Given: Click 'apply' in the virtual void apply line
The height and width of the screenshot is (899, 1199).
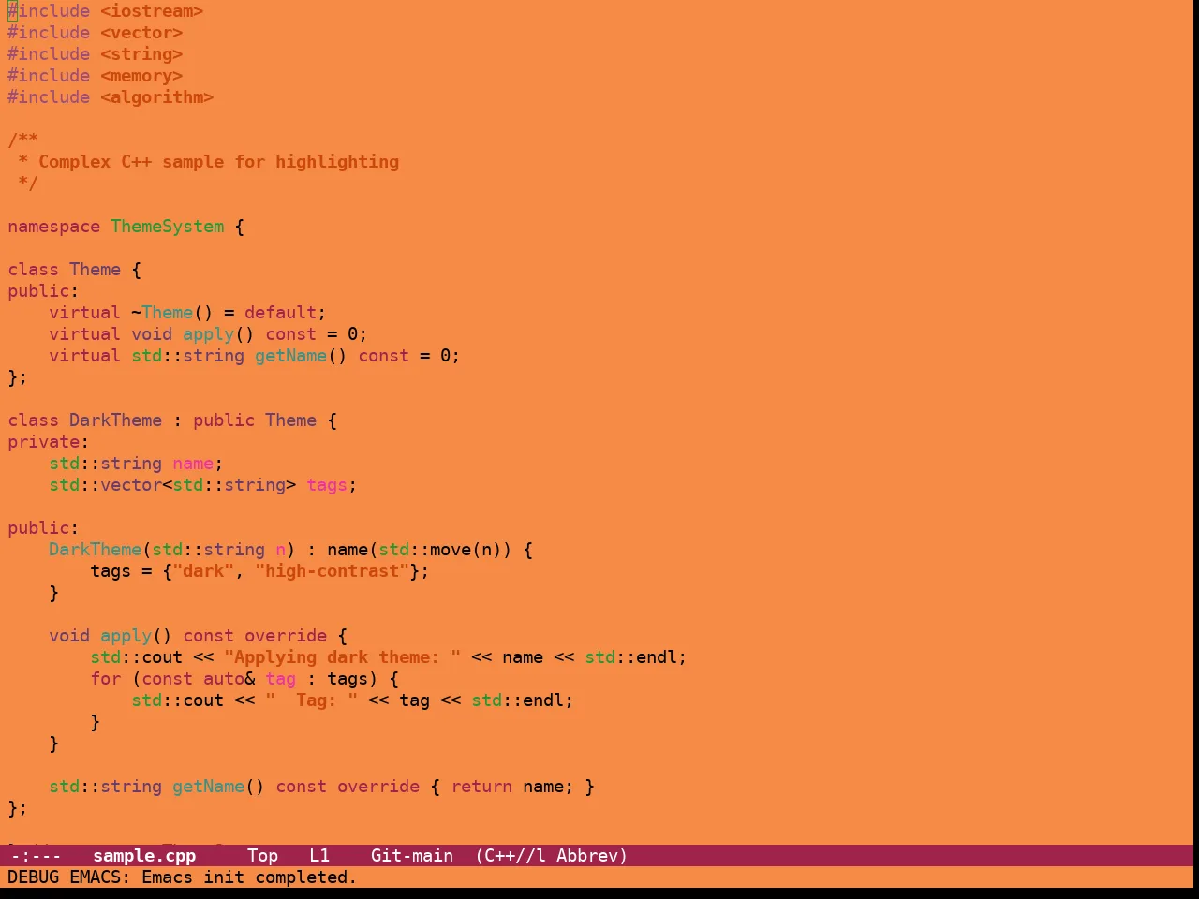Looking at the screenshot, I should [x=209, y=334].
